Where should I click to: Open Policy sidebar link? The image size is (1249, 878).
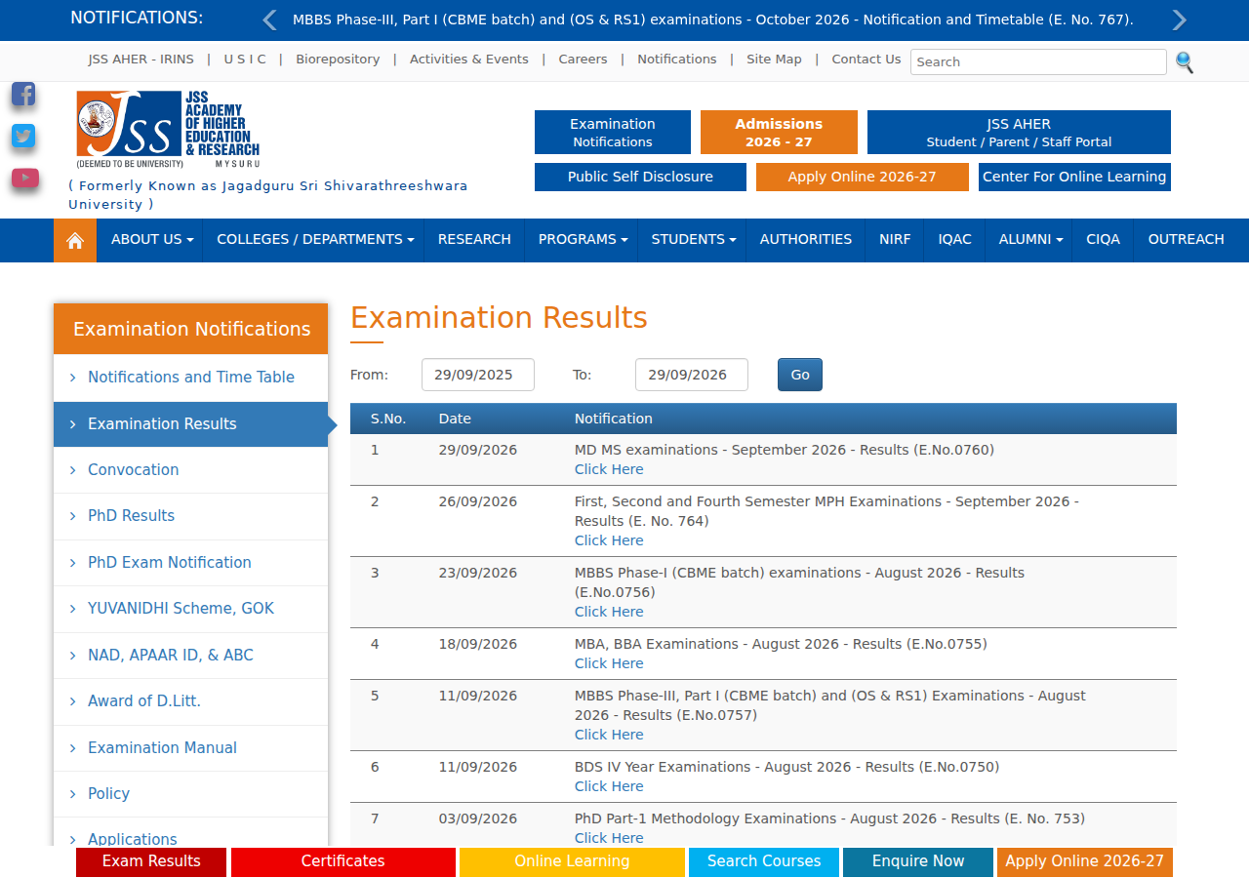click(x=191, y=794)
